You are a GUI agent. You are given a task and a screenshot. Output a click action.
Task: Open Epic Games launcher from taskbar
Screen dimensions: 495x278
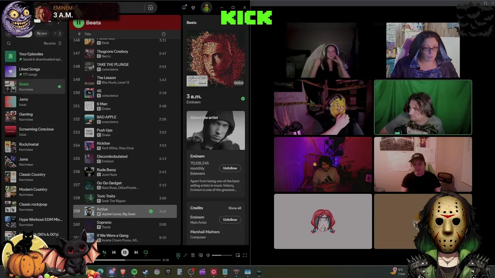point(168,272)
